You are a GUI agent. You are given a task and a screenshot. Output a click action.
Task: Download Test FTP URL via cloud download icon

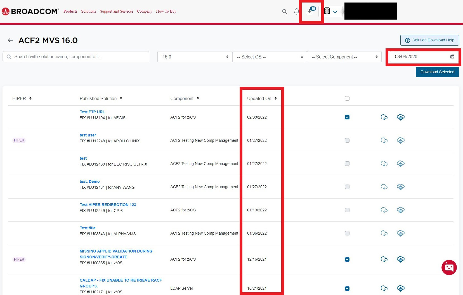tap(384, 117)
